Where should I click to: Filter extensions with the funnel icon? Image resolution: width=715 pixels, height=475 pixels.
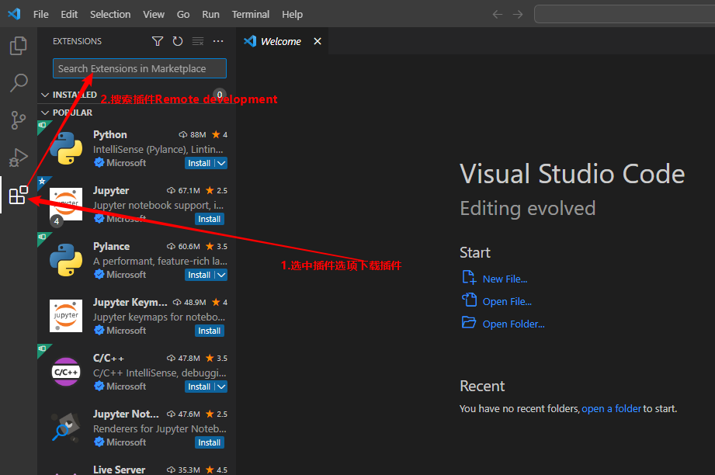click(x=158, y=41)
